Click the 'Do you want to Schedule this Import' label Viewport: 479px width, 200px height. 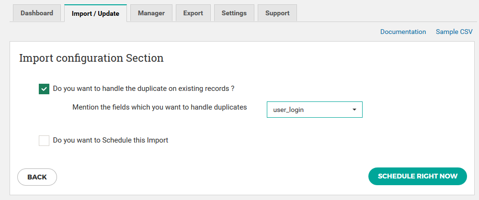pos(111,141)
